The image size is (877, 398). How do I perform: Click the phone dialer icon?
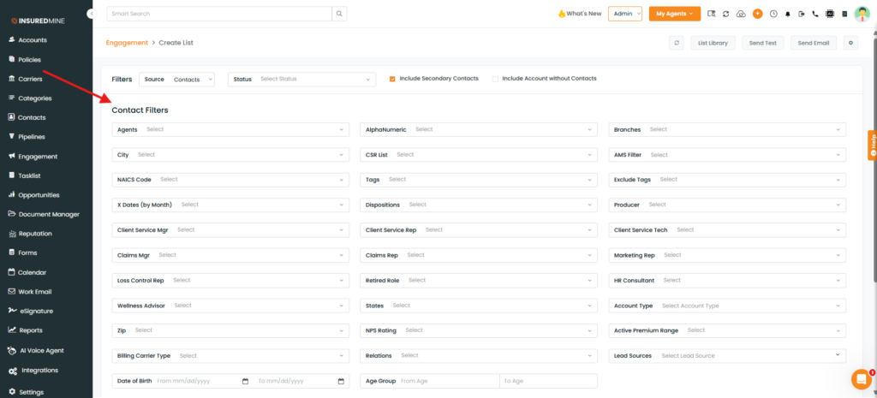coord(815,14)
